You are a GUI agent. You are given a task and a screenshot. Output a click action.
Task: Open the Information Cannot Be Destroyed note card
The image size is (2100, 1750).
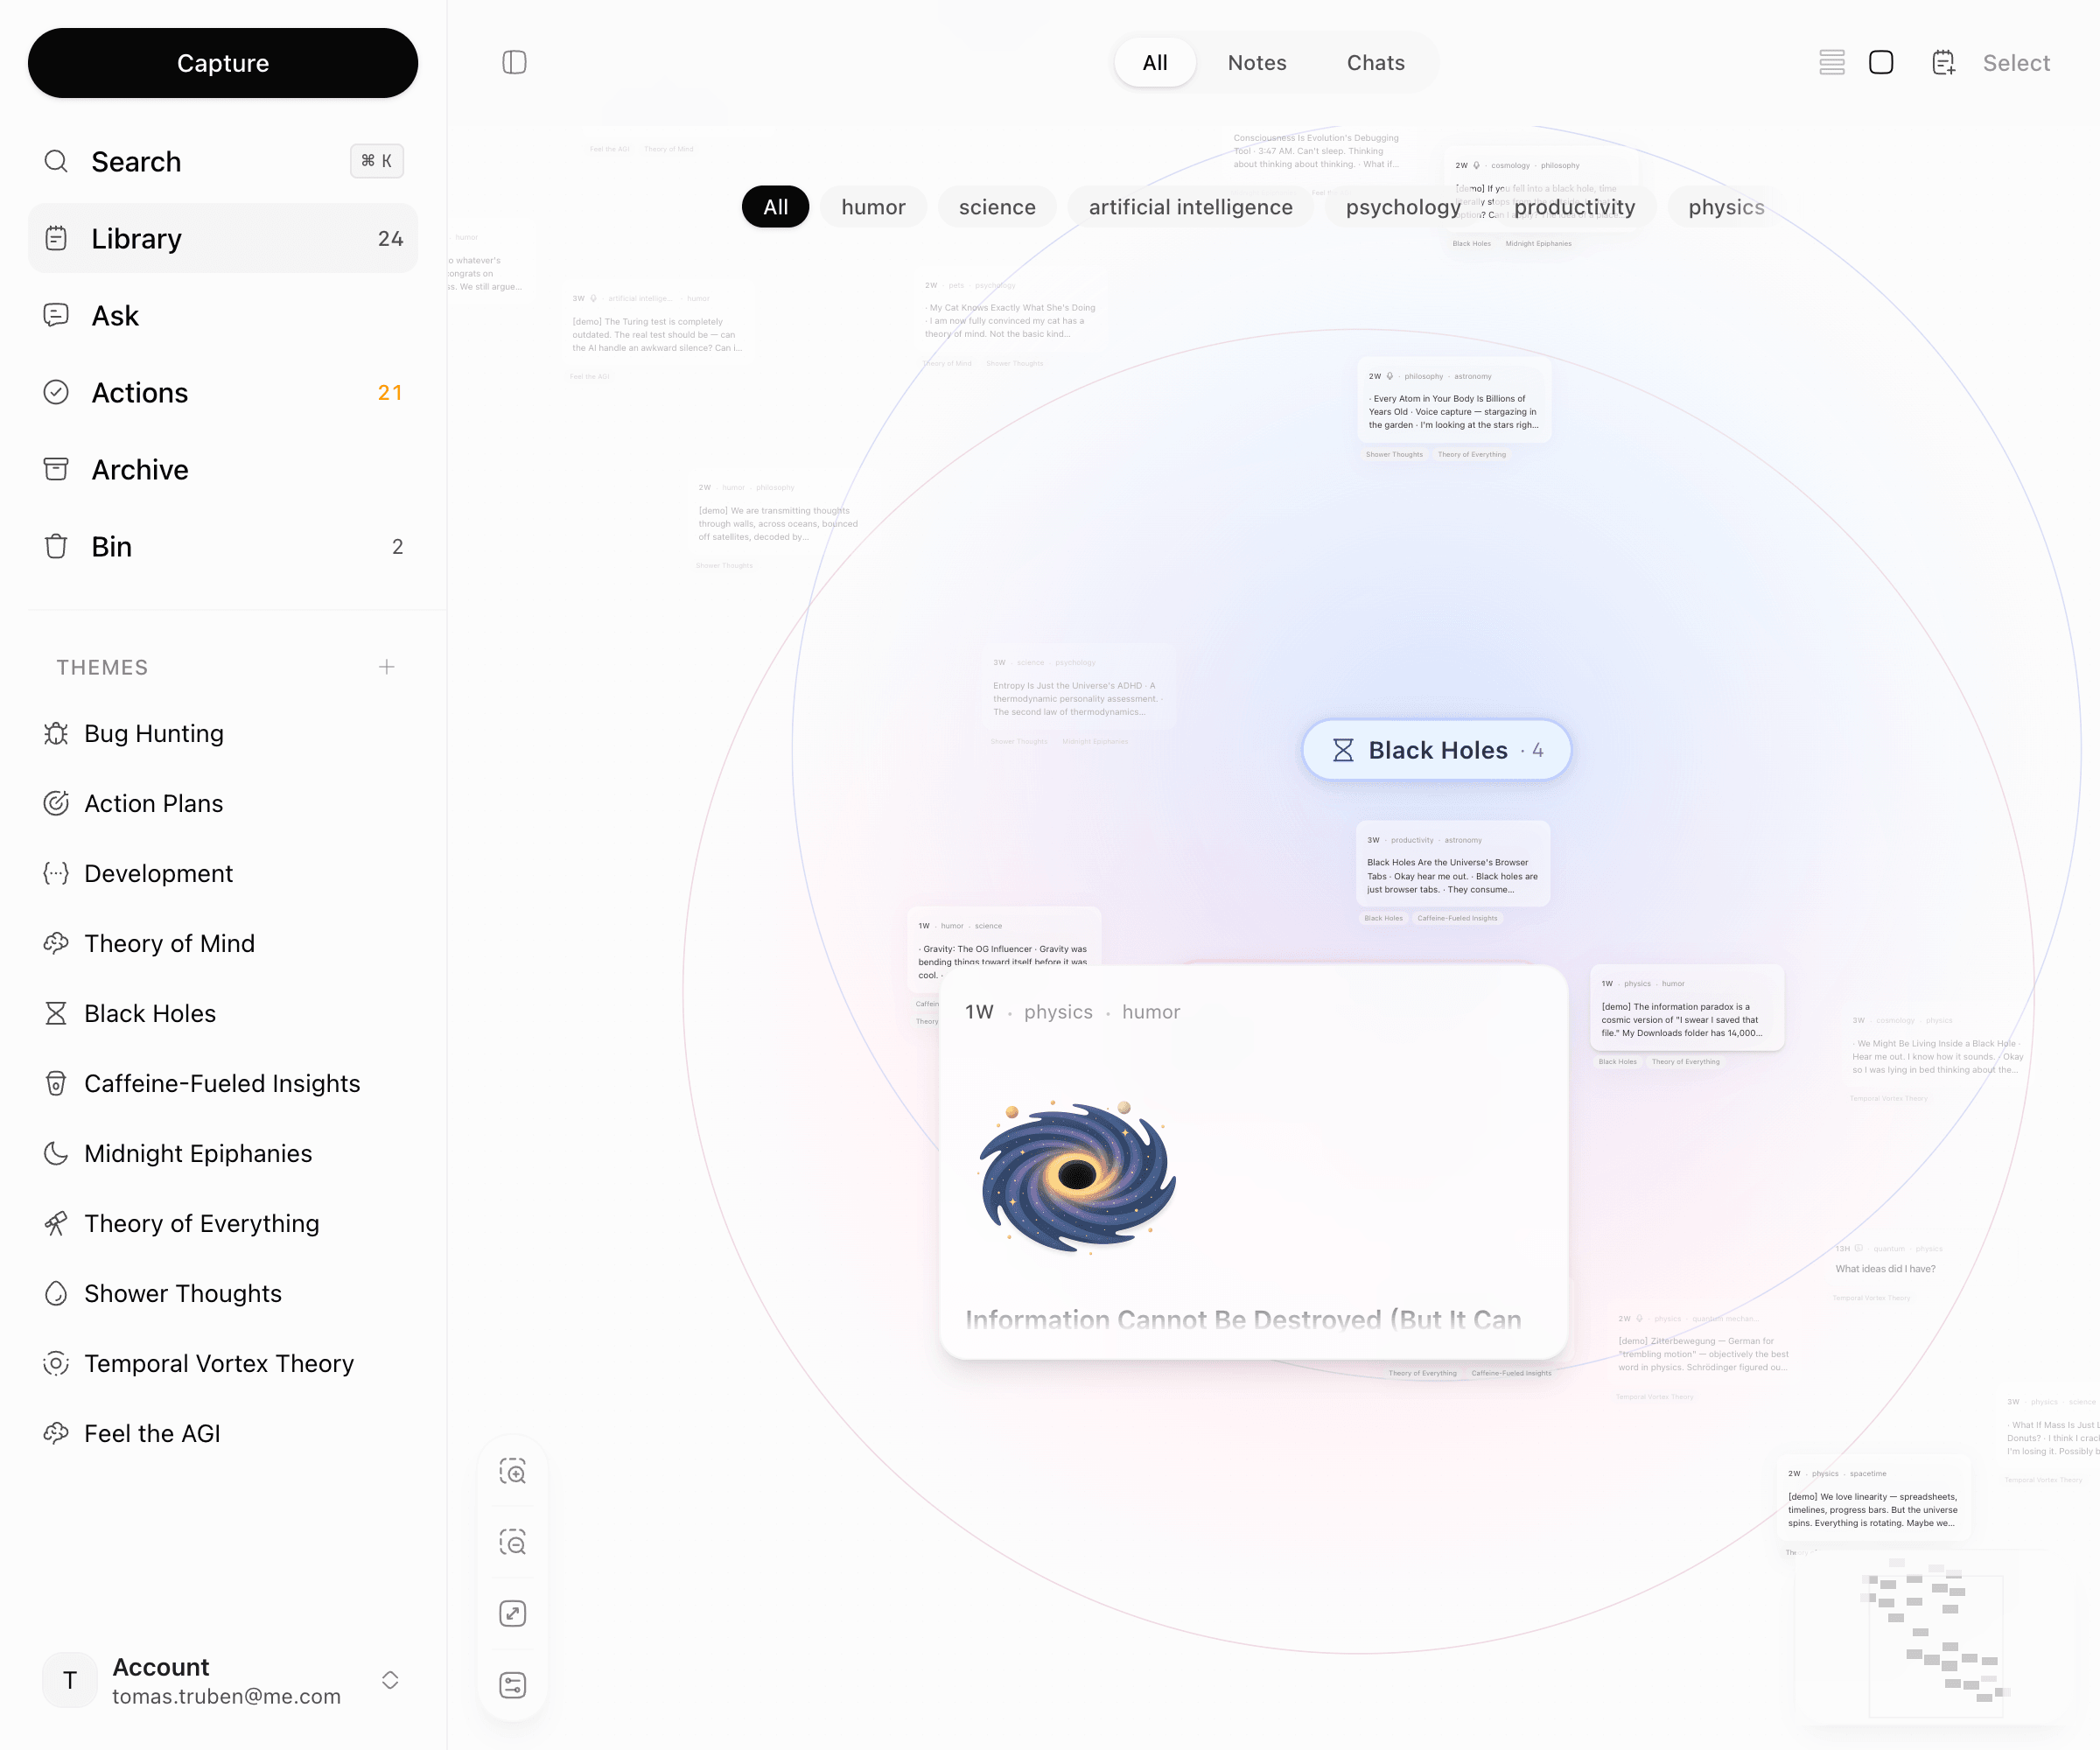click(x=1251, y=1160)
